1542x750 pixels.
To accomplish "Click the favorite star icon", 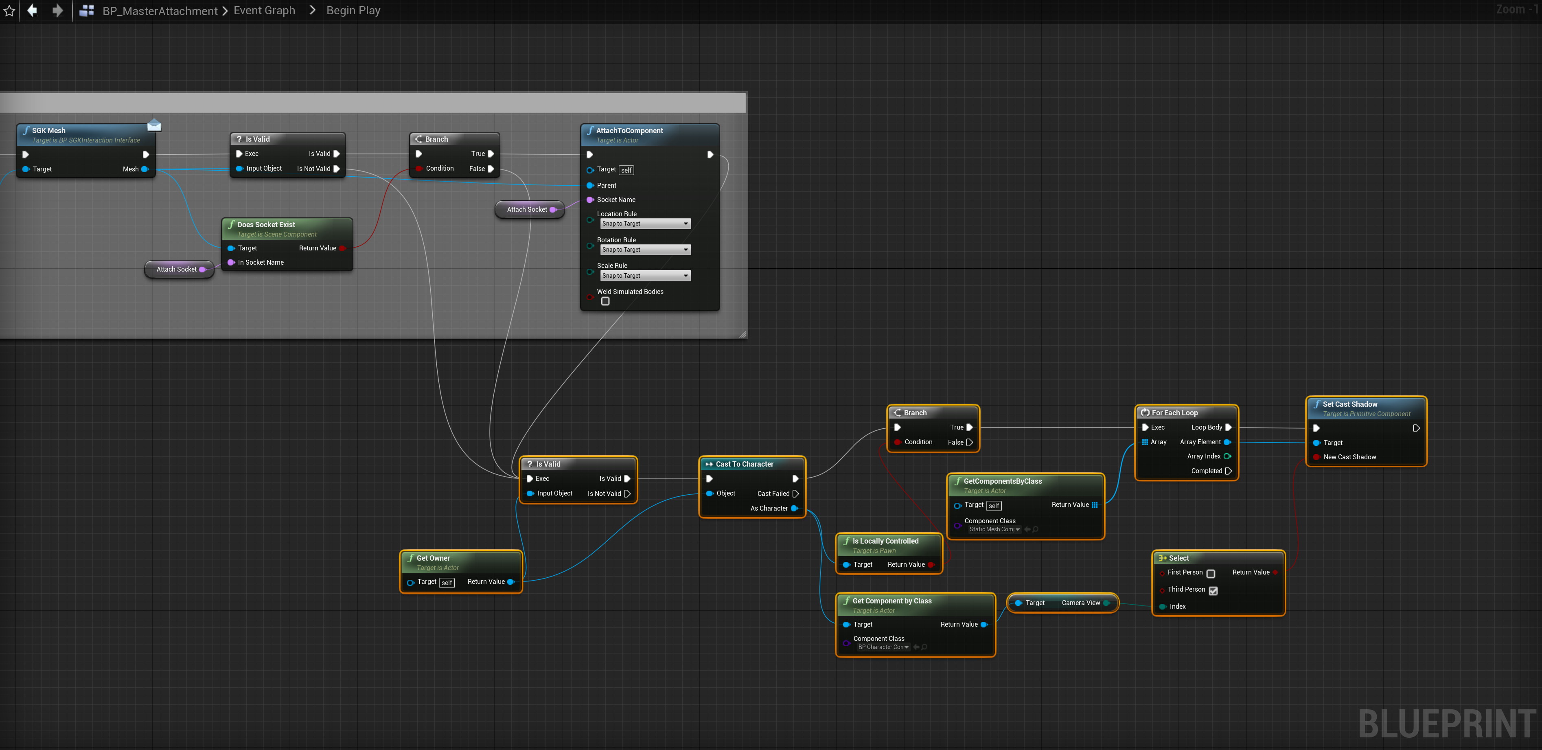I will (9, 11).
